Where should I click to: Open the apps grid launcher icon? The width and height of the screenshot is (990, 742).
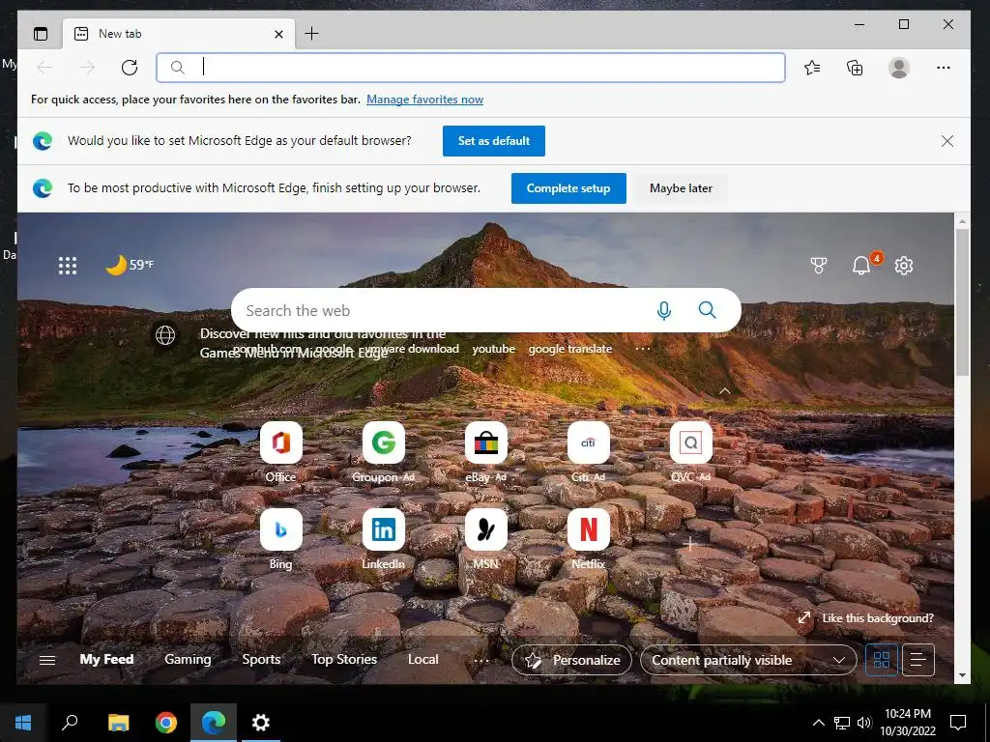68,265
